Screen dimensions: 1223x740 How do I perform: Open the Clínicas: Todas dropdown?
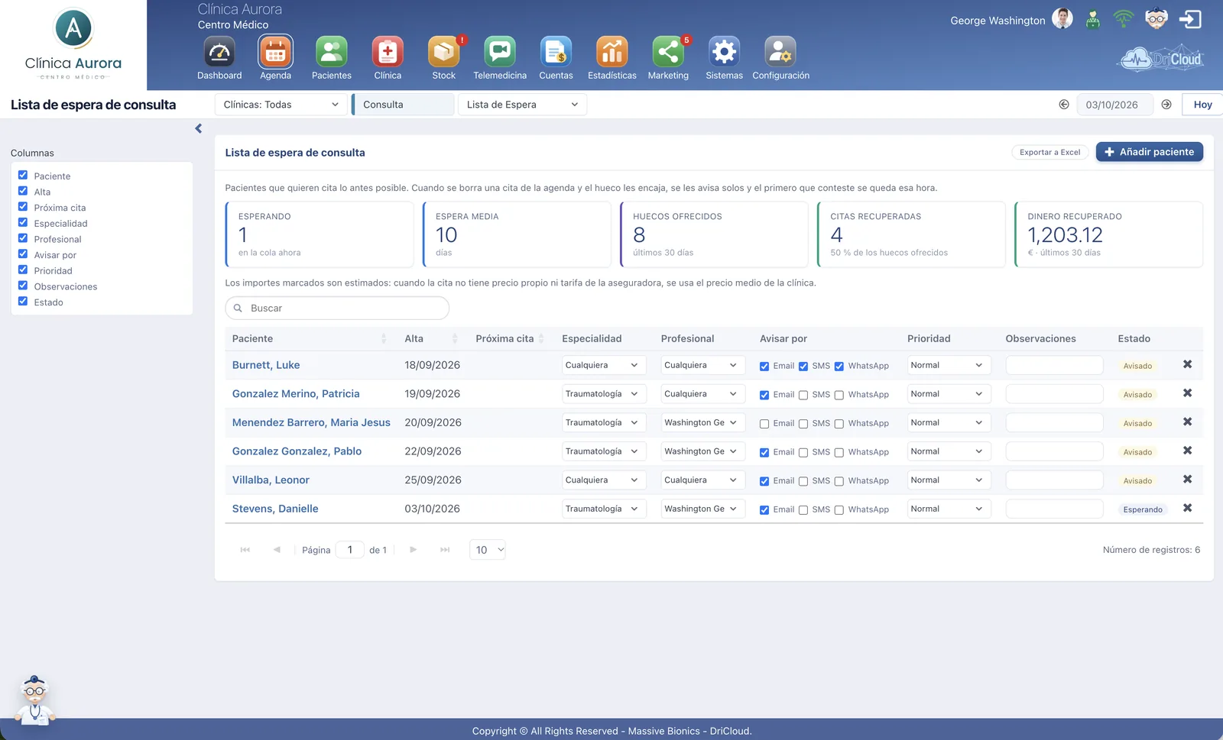(x=281, y=105)
